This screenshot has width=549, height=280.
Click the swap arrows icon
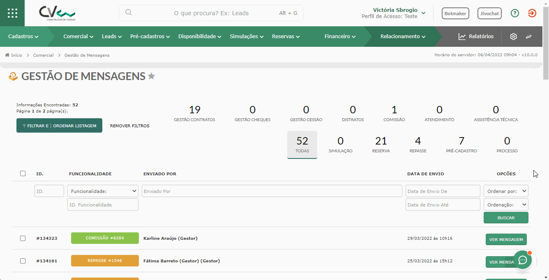528,37
